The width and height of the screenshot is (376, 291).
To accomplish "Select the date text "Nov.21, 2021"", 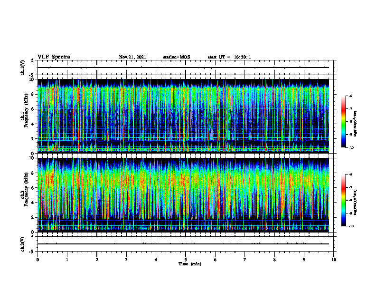I will click(x=132, y=57).
